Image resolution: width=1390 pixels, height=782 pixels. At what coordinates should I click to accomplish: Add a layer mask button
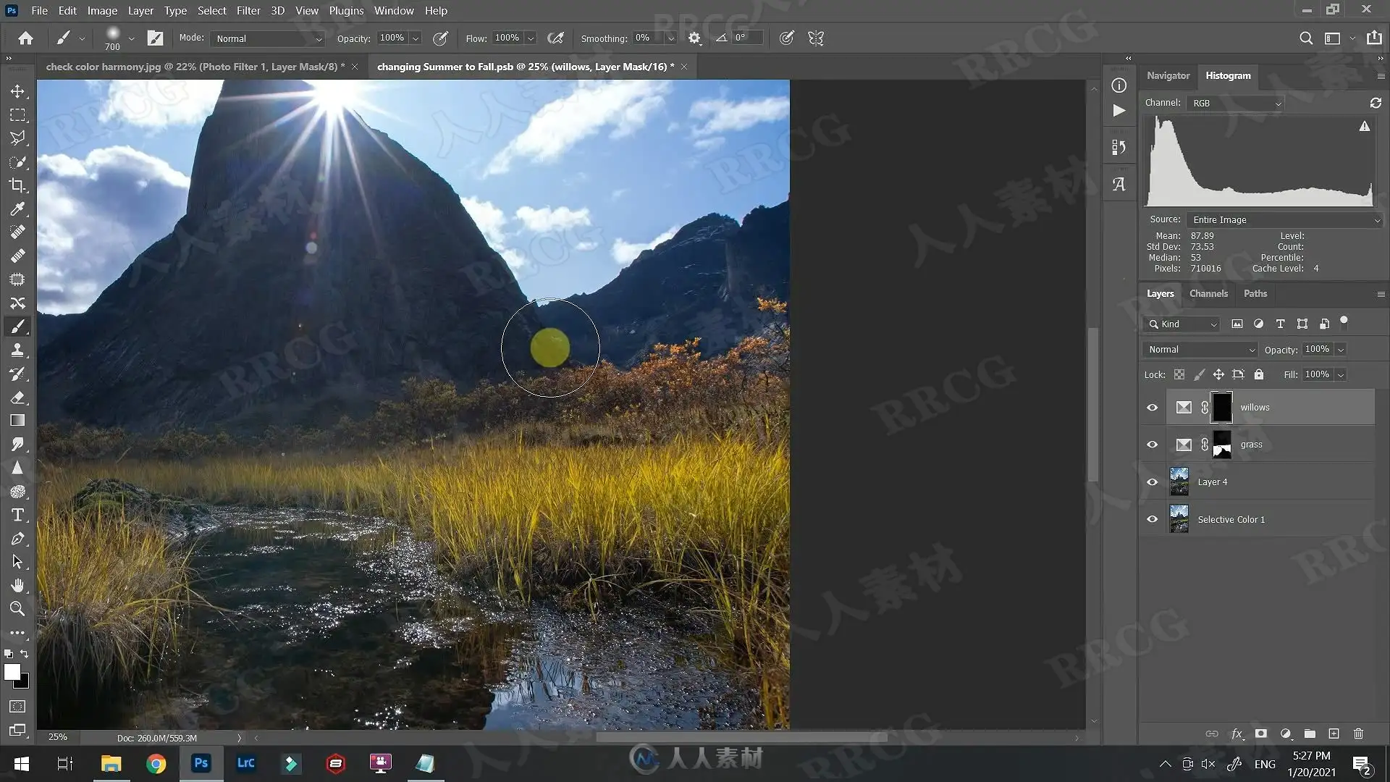[x=1261, y=733]
